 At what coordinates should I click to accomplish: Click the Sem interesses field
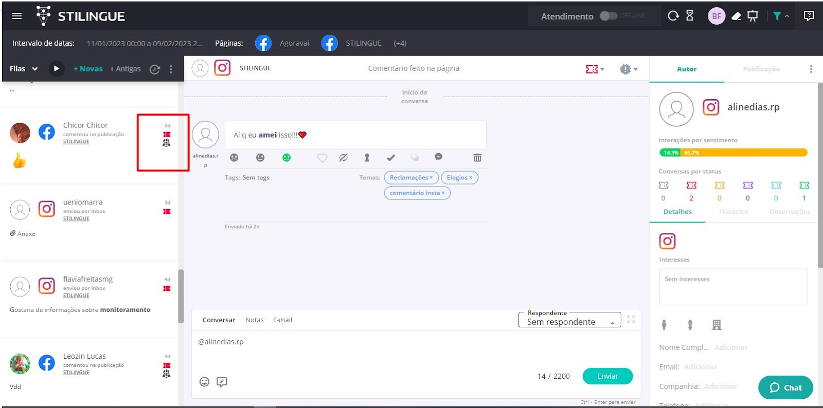coord(733,286)
